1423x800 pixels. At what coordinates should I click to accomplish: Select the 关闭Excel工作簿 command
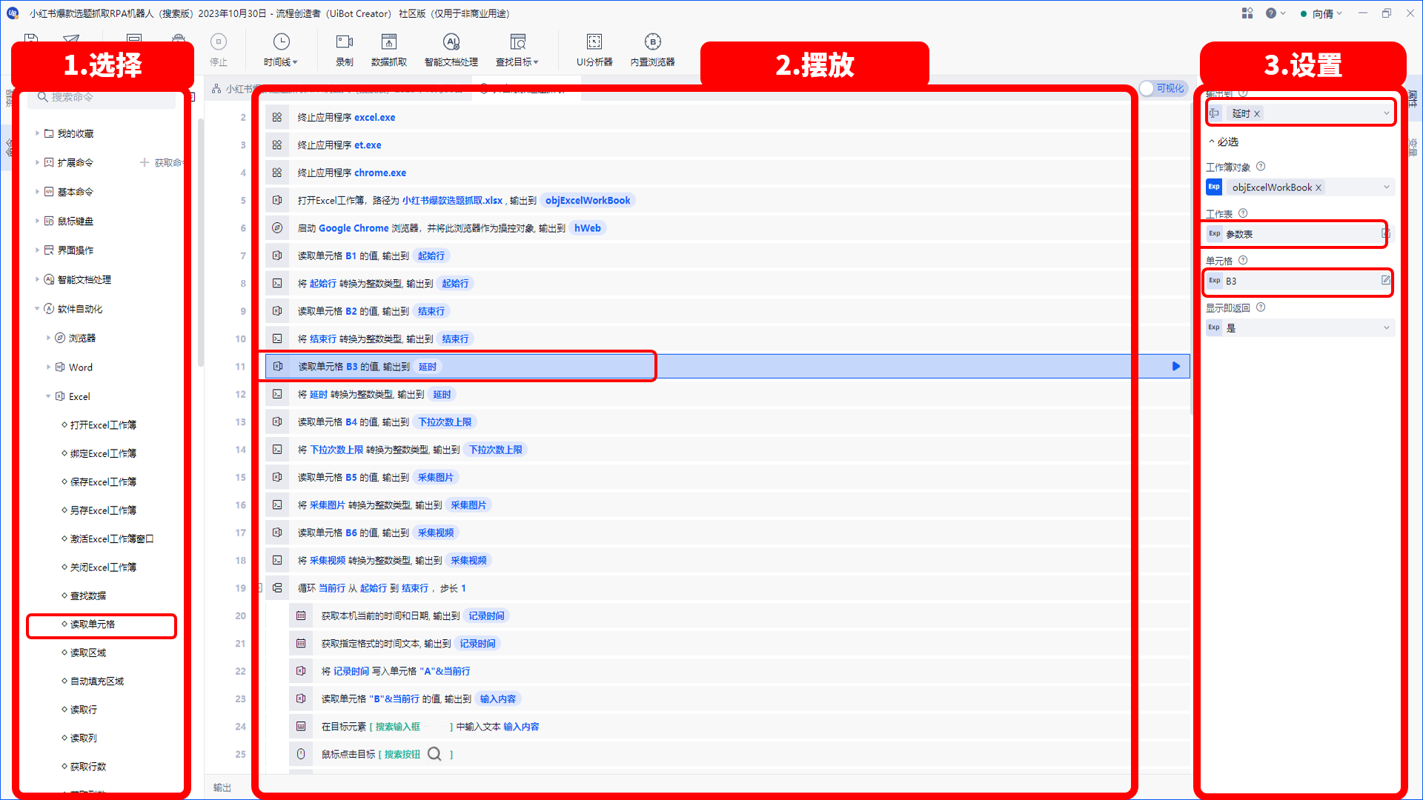(x=103, y=567)
